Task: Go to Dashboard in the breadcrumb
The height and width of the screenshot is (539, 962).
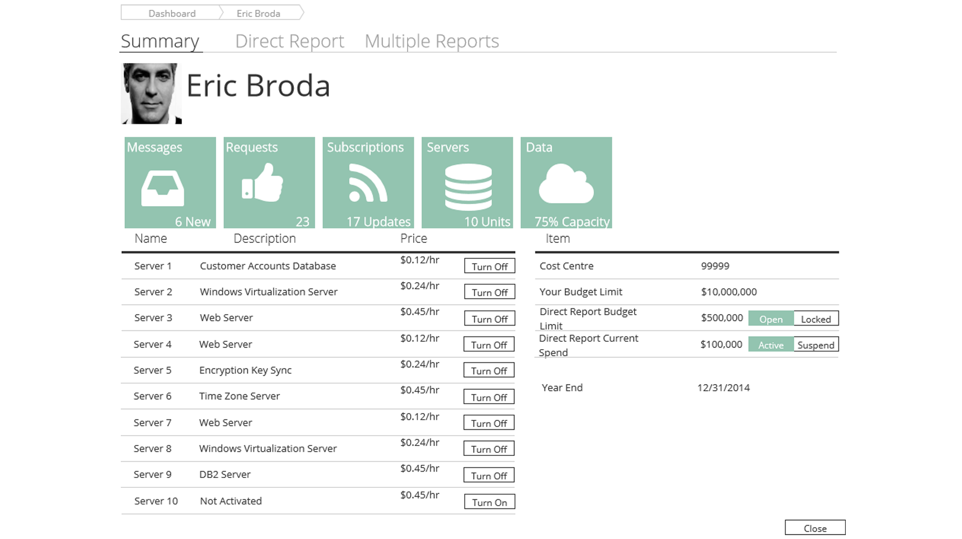Action: click(172, 13)
